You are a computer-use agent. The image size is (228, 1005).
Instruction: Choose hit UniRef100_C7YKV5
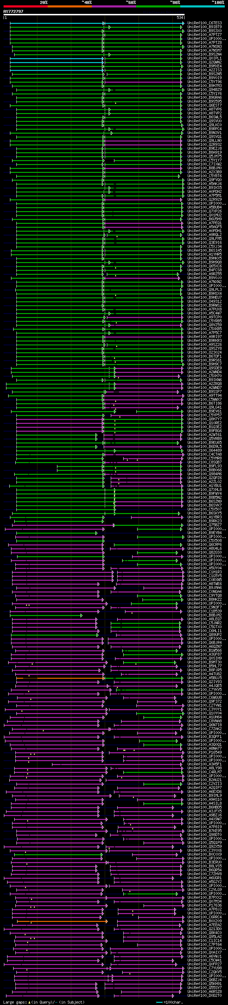coord(204,690)
